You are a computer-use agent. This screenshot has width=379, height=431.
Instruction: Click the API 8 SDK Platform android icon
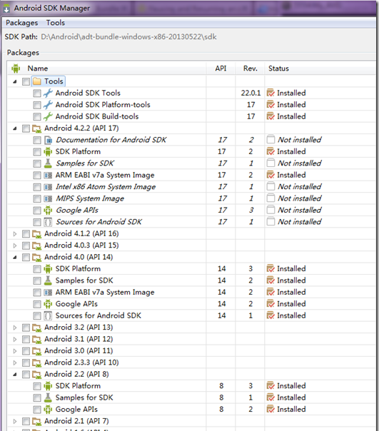[48, 386]
